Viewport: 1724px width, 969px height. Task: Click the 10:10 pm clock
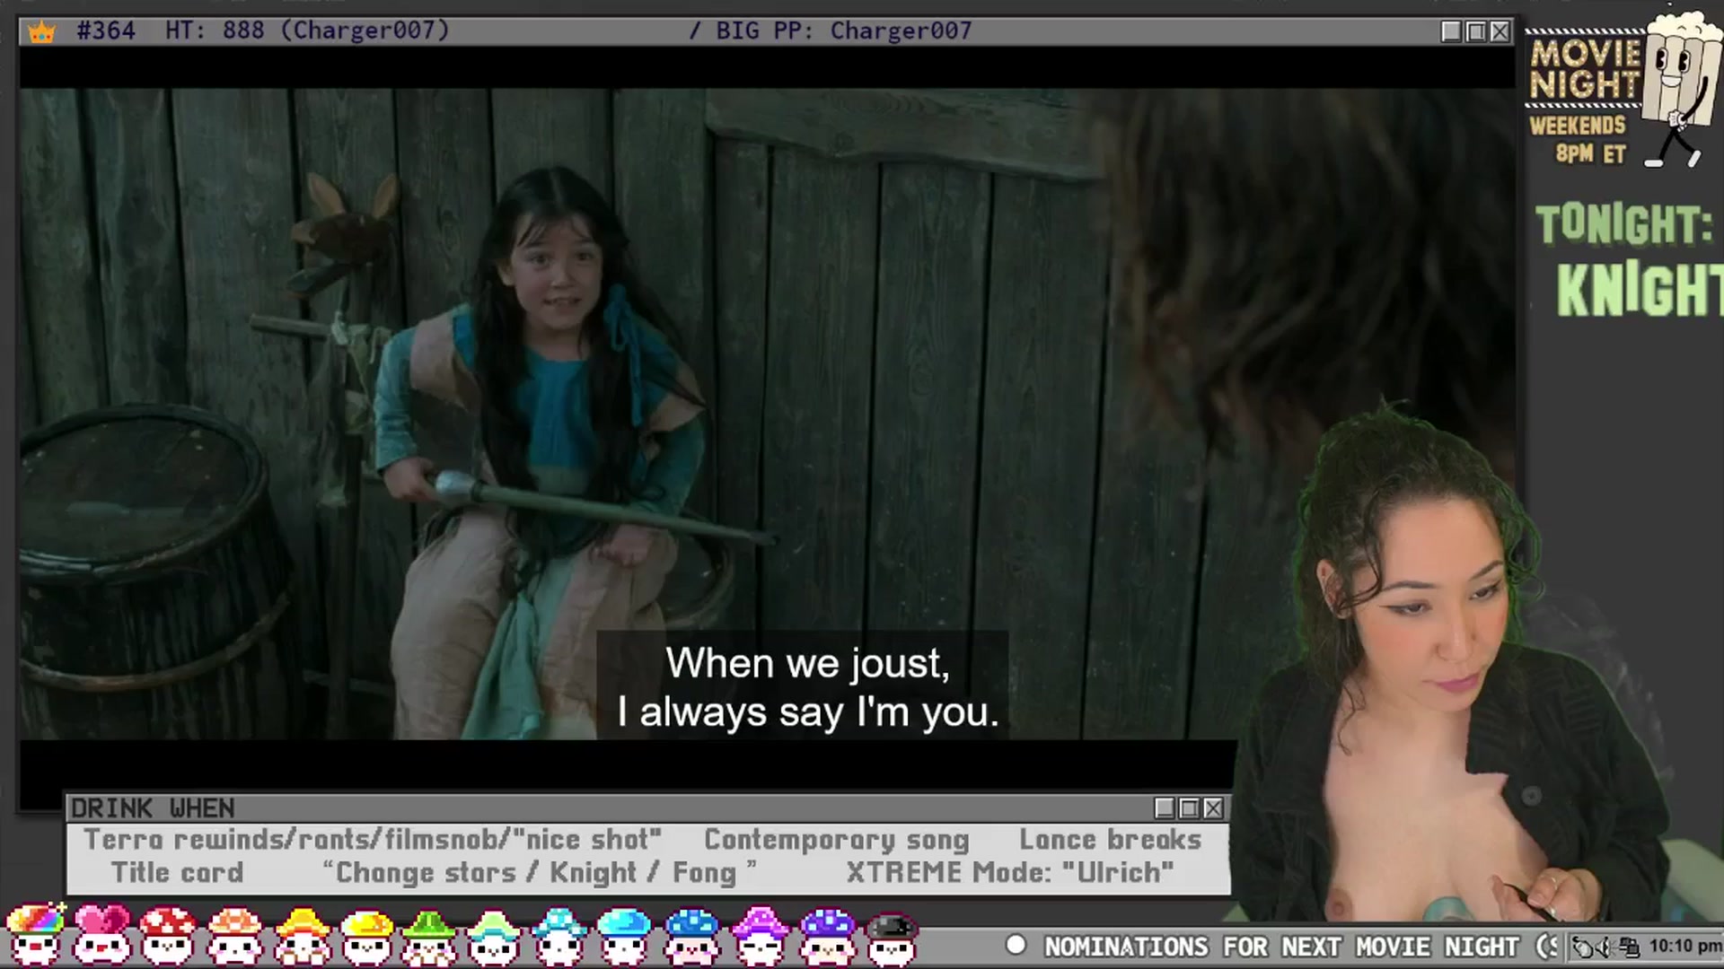pyautogui.click(x=1684, y=946)
